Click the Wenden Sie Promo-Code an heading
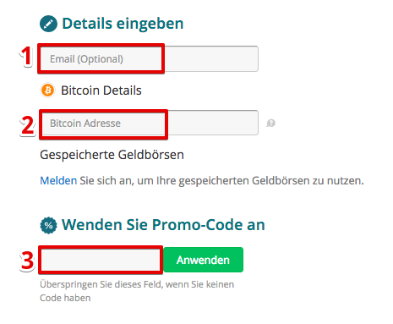 point(163,225)
